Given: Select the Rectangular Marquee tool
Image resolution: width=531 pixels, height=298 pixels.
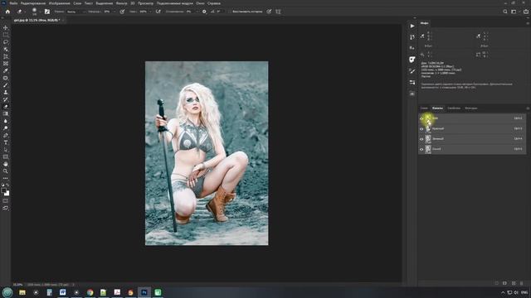Looking at the screenshot, I should tap(6, 35).
